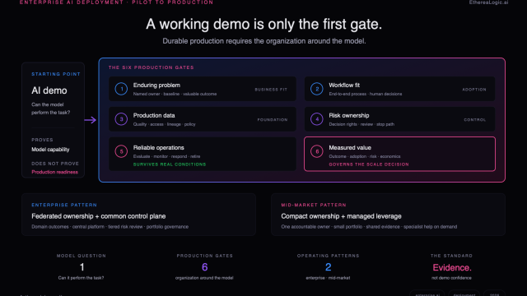The image size is (527, 296).
Task: Click the Model capability text
Action: click(x=50, y=150)
